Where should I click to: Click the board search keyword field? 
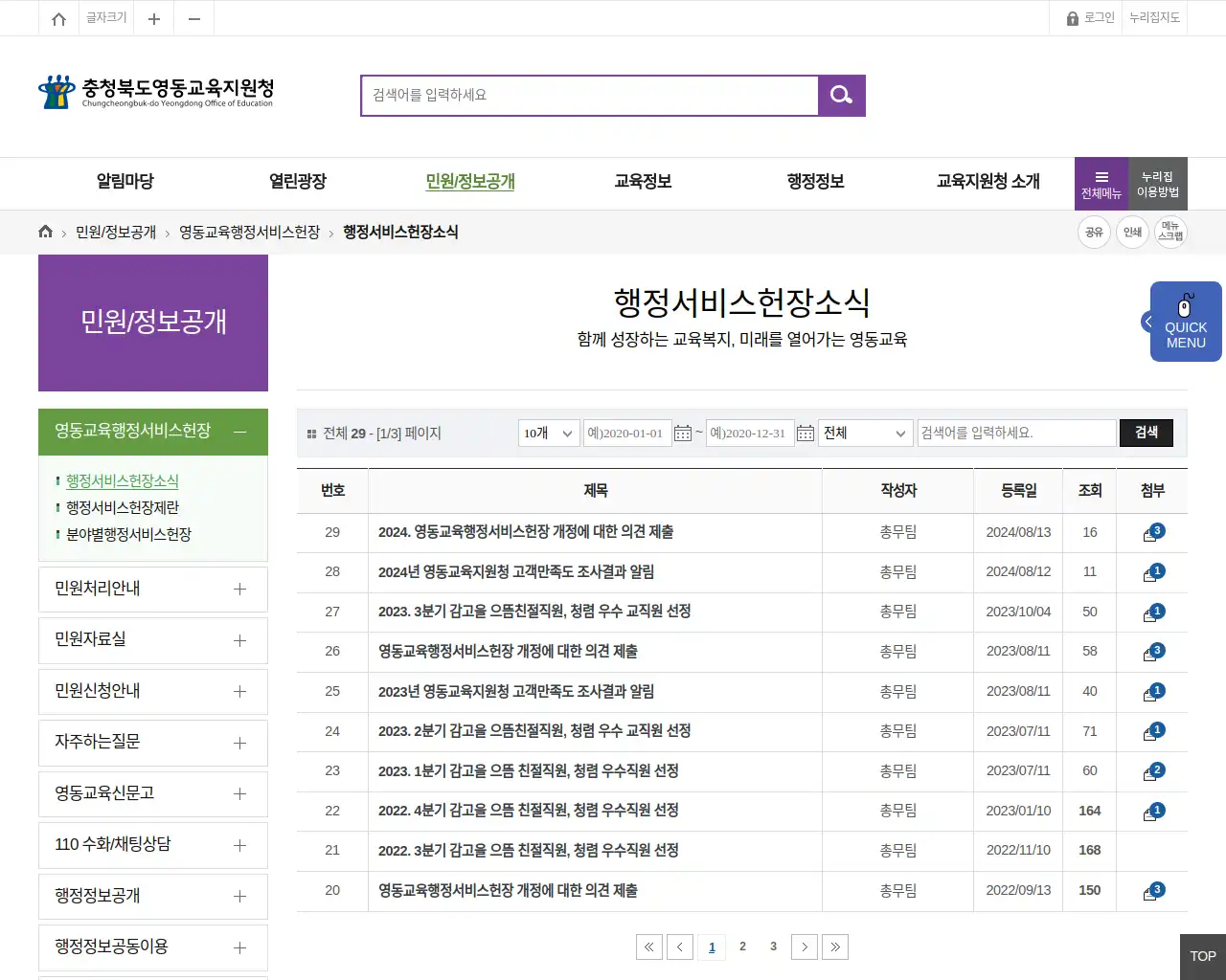tap(1017, 434)
